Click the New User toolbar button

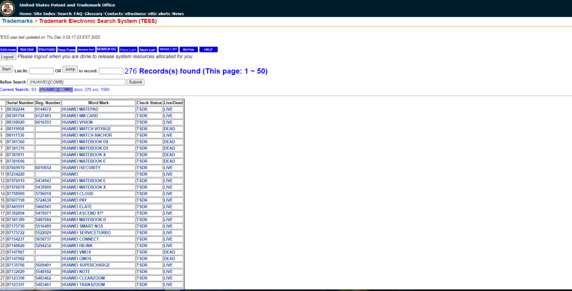27,50
